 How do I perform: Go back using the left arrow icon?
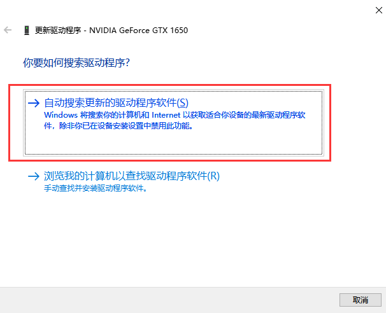click(8, 30)
